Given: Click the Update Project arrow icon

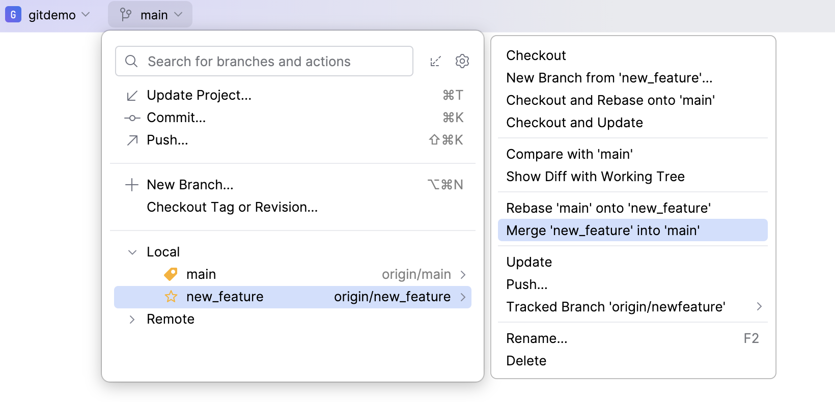Looking at the screenshot, I should coord(132,96).
